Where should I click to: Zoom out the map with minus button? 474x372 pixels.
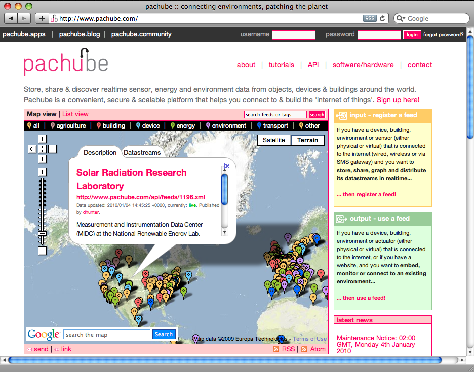tap(42, 251)
